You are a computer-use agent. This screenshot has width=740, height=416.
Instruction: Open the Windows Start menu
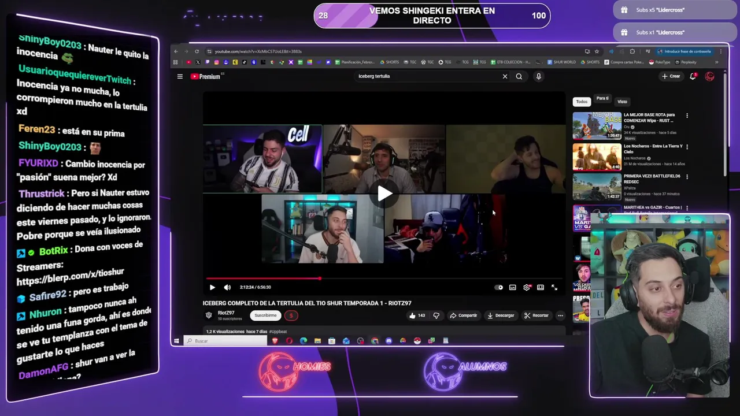pyautogui.click(x=176, y=341)
